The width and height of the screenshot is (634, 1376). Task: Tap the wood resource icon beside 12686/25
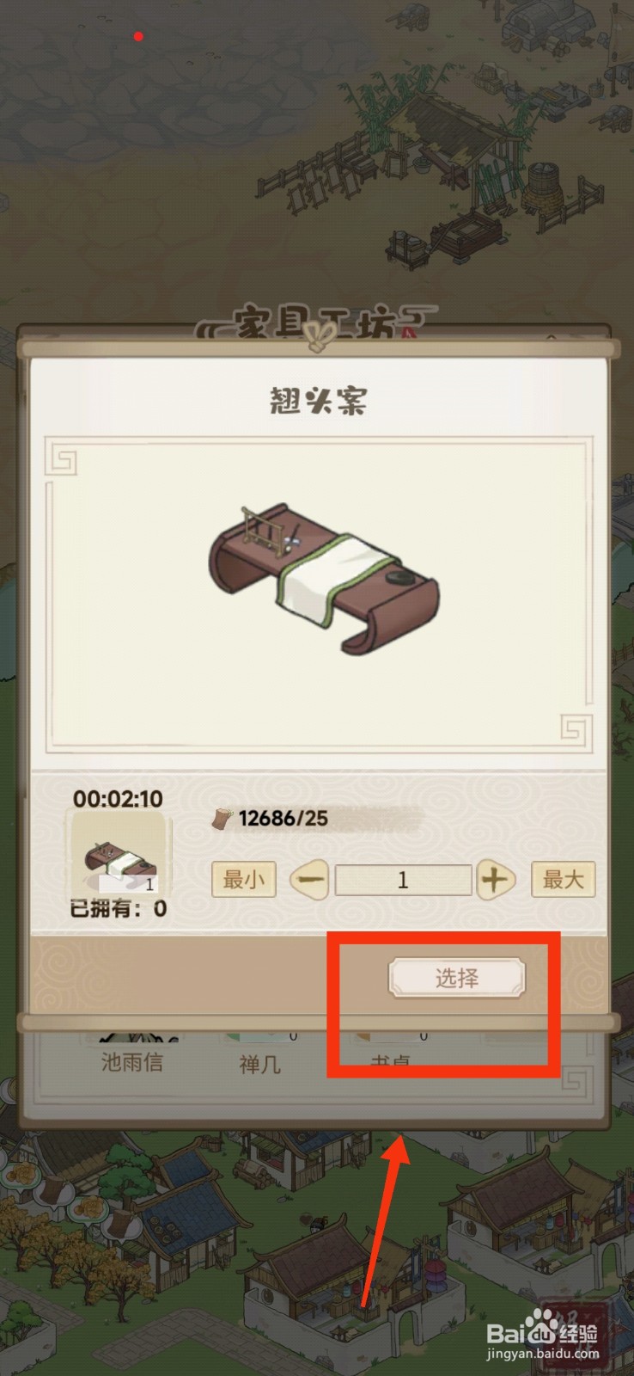(x=223, y=819)
